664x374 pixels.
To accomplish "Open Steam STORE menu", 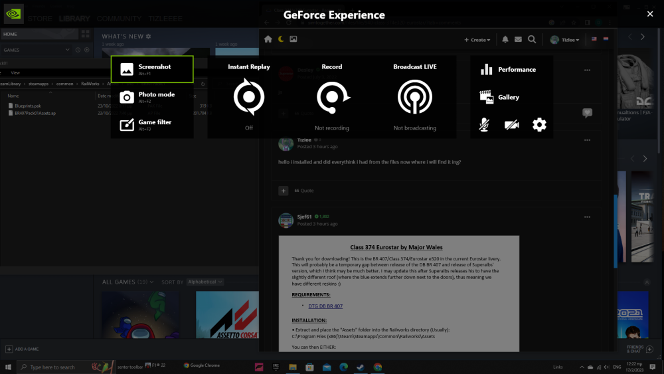I will 40,19.
